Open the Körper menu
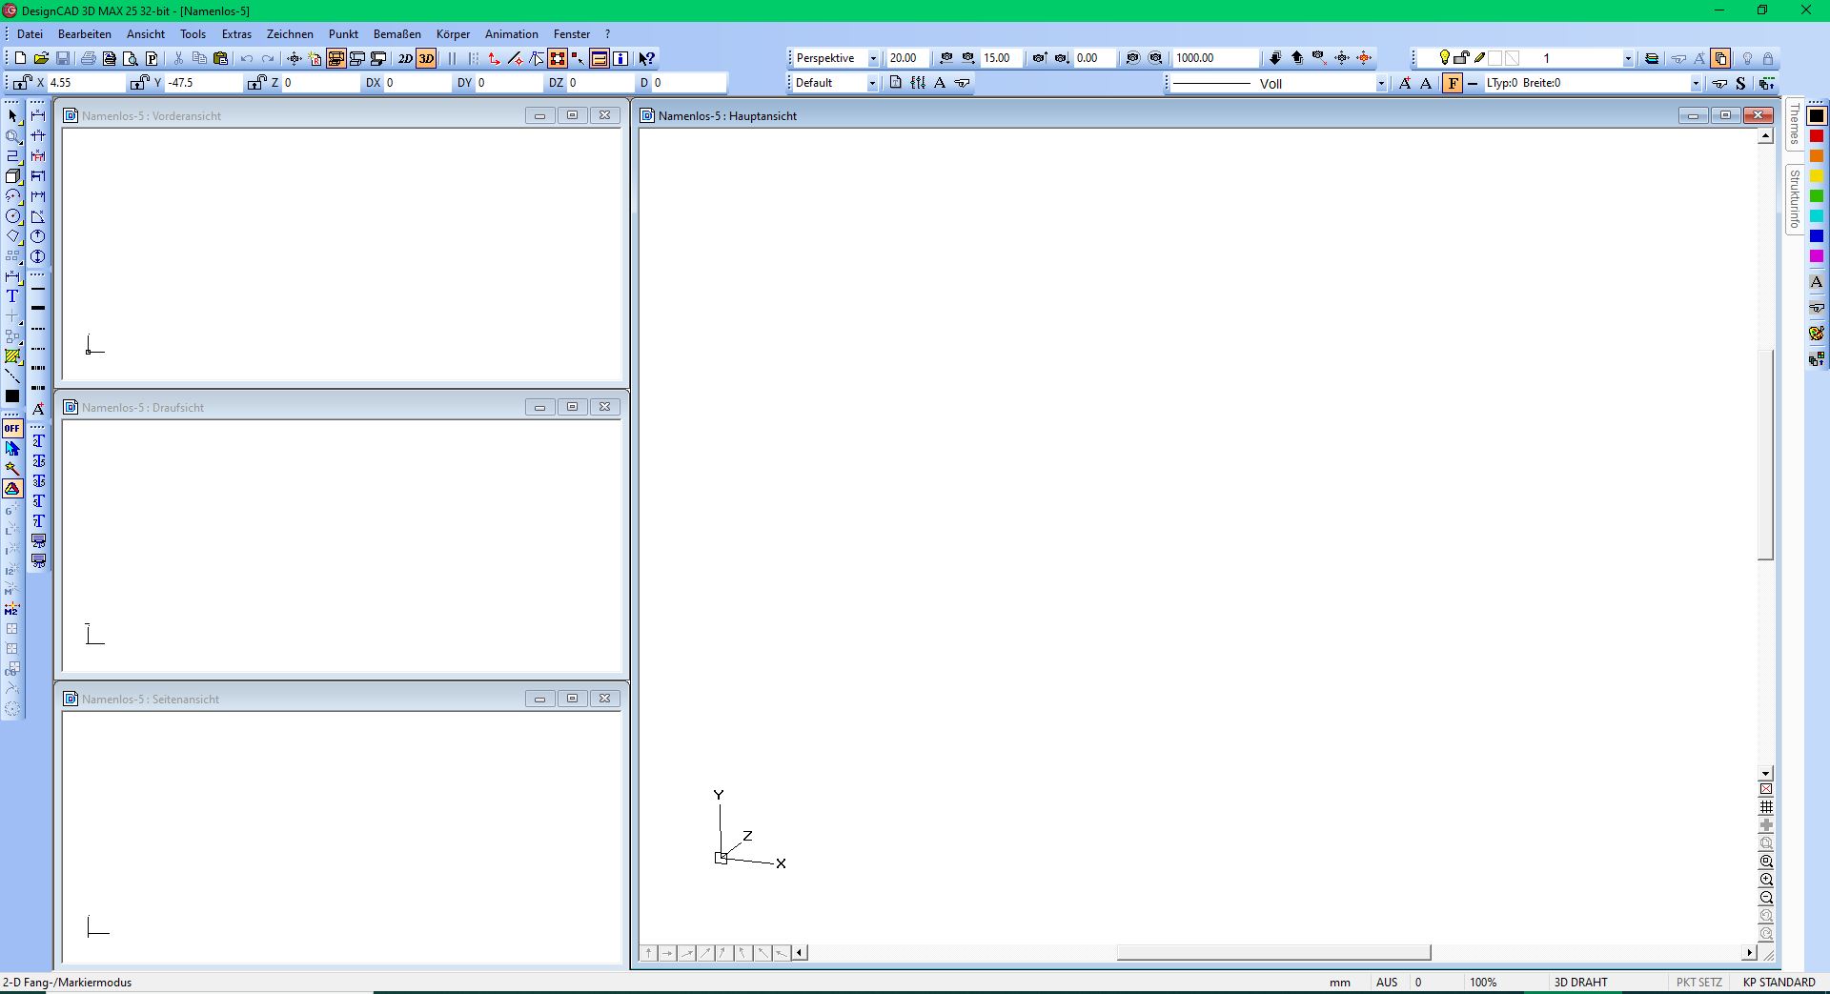 pos(453,33)
